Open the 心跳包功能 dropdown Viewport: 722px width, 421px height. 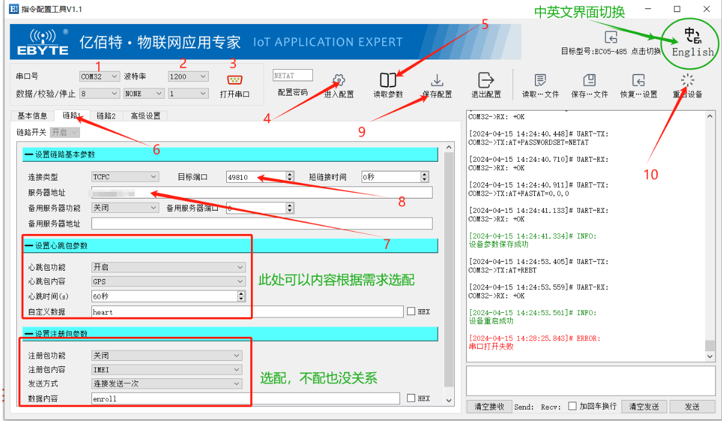[x=168, y=267]
